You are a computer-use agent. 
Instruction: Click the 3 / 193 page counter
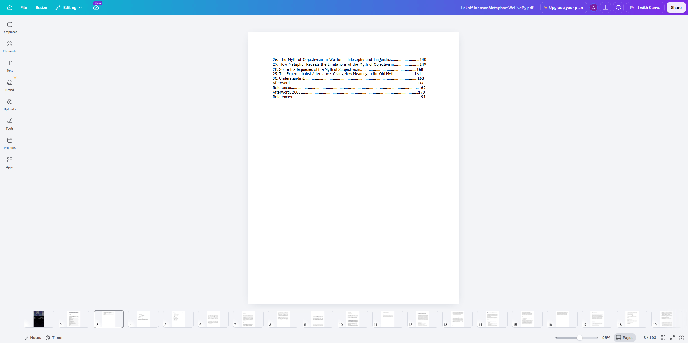tap(650, 338)
